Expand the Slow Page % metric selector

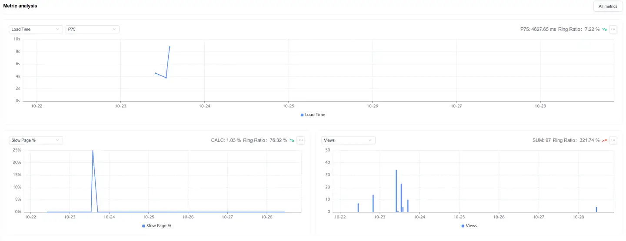click(36, 140)
